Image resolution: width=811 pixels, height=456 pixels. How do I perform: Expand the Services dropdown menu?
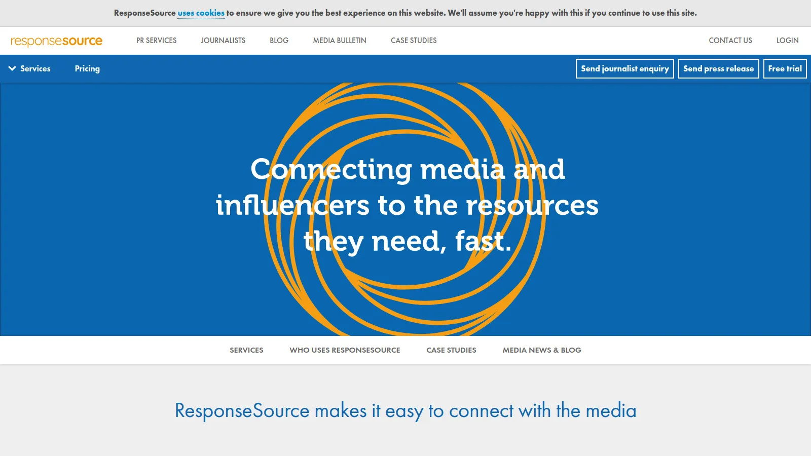35,68
